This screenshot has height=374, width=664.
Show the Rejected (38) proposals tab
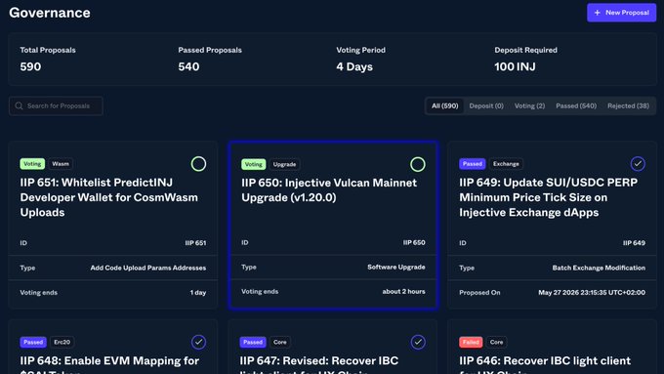(x=628, y=105)
